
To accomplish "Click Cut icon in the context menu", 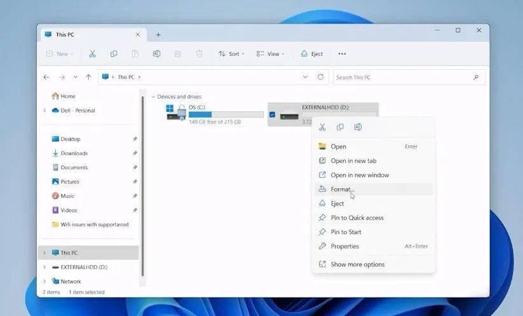I will click(322, 127).
